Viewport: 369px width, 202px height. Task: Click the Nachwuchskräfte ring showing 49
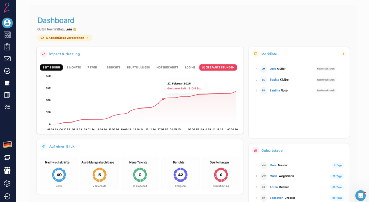pos(59,175)
